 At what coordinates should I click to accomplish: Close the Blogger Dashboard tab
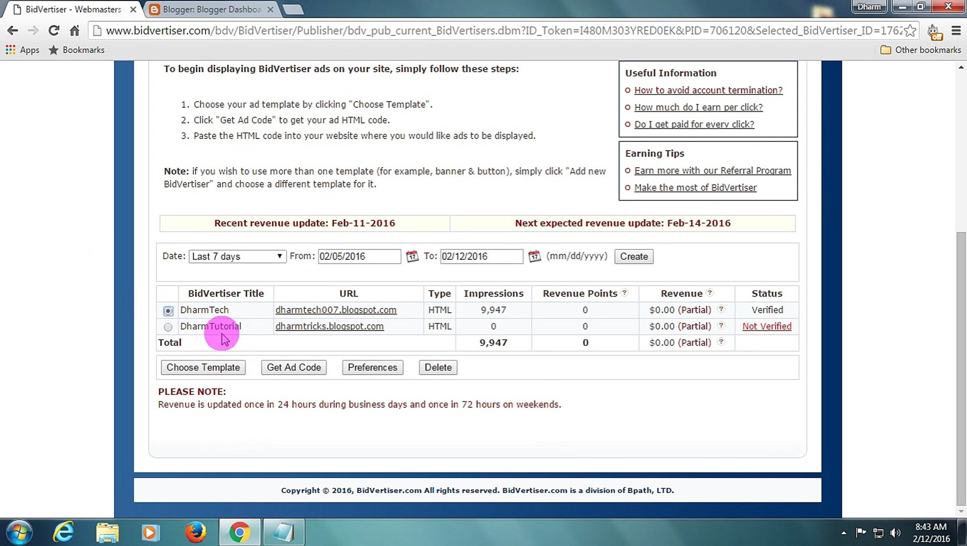[x=271, y=10]
